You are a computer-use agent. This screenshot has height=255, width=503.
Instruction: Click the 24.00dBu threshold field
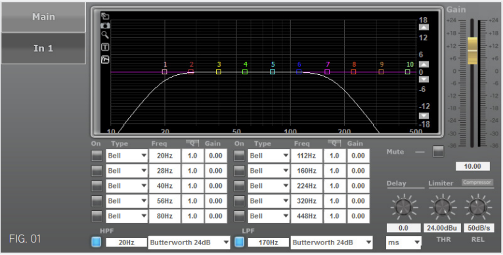442,228
